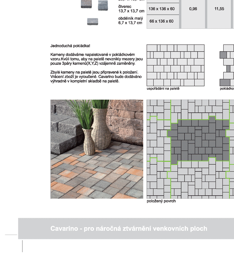Click the partially visible laying pattern diagram
The height and width of the screenshot is (257, 234).
tap(226, 65)
